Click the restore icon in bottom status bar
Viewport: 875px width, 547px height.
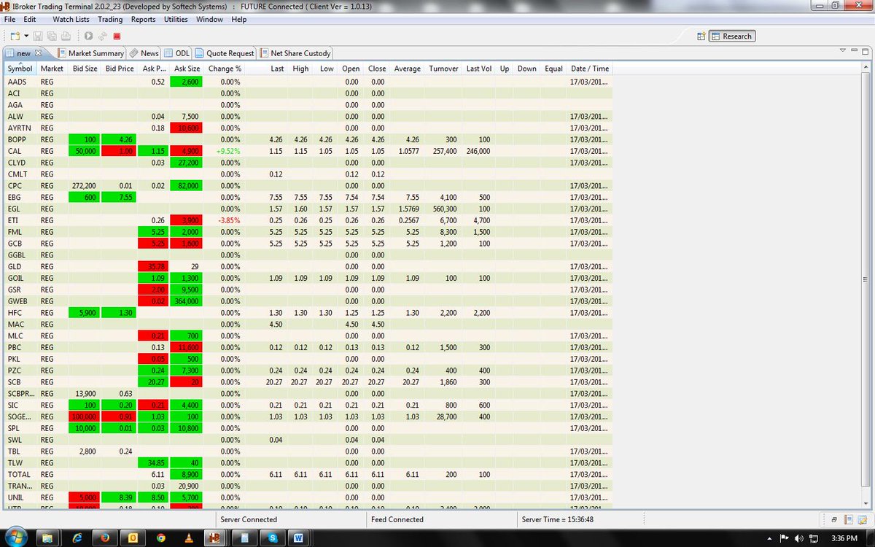(834, 519)
